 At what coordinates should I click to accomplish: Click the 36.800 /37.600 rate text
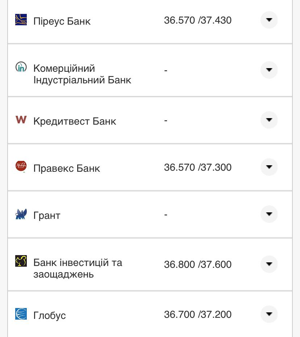(198, 265)
